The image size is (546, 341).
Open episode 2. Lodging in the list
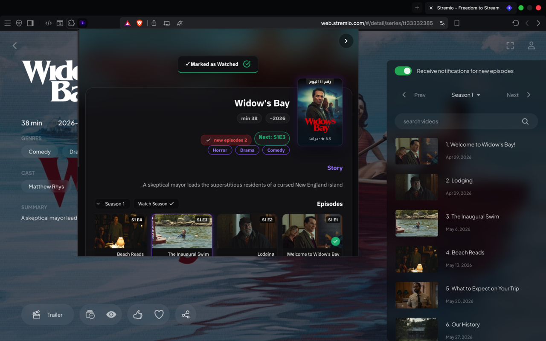[x=466, y=187]
